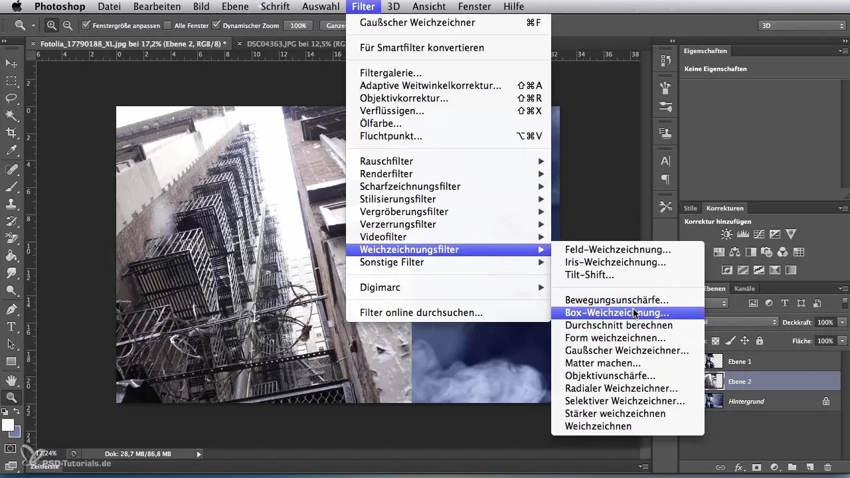
Task: Create a new layer with page icon
Action: pyautogui.click(x=809, y=467)
